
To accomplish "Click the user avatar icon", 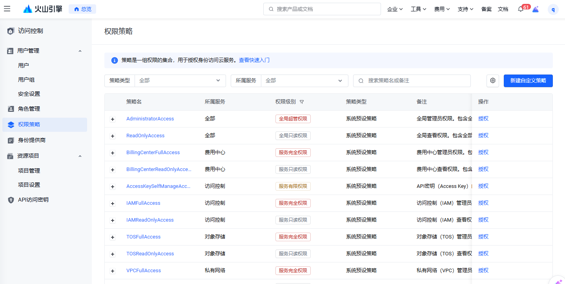I will coord(553,9).
